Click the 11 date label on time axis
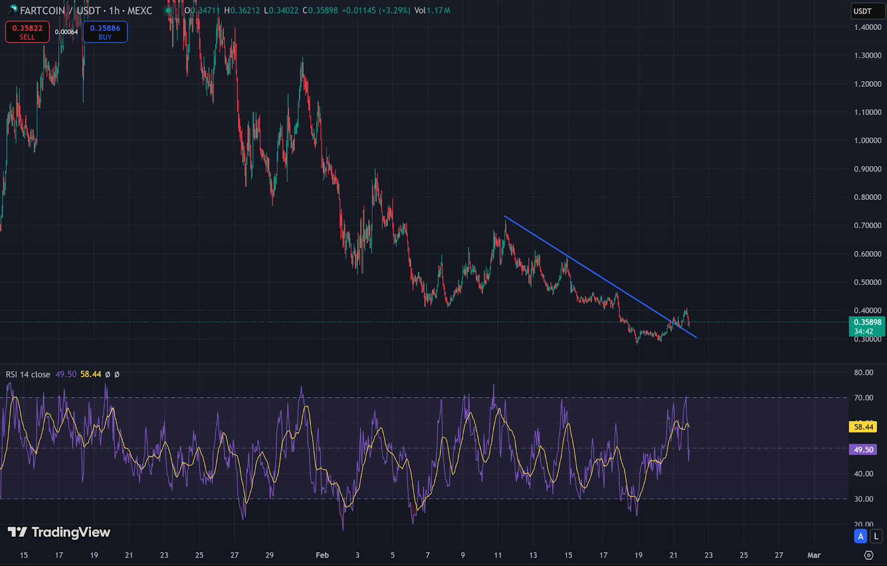Viewport: 887px width, 566px height. [498, 555]
